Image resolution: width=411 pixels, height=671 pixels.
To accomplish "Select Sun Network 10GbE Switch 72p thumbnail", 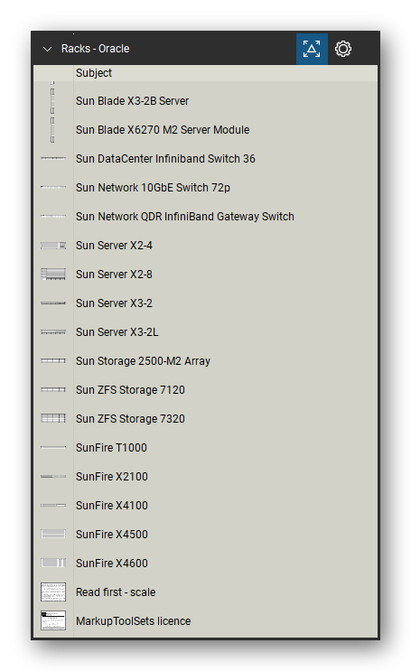I will click(x=53, y=188).
